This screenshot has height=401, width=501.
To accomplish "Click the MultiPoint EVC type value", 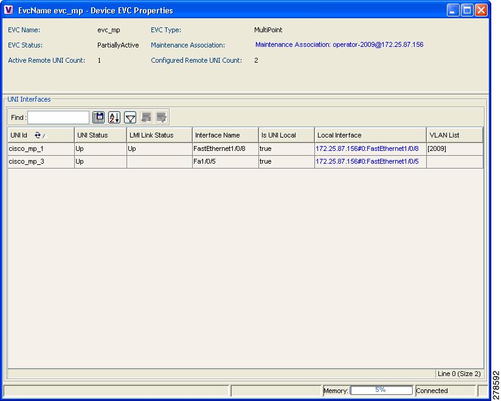I will click(x=268, y=30).
